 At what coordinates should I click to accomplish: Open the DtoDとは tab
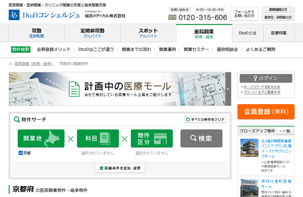coord(247,33)
